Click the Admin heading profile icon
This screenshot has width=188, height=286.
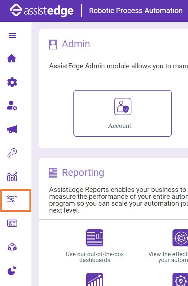pyautogui.click(x=53, y=44)
